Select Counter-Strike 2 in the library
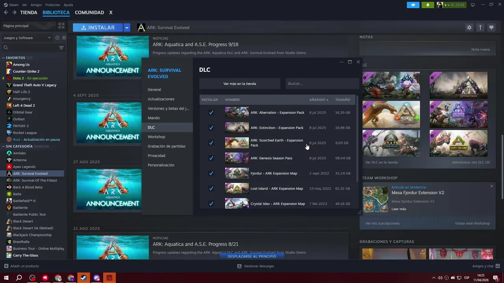This screenshot has width=504, height=283. click(x=26, y=71)
